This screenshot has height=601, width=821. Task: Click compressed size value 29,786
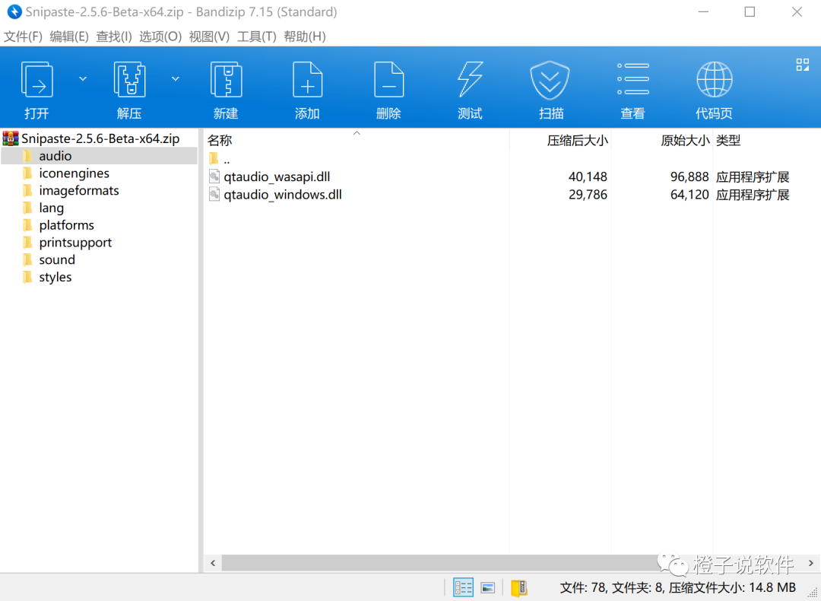tap(588, 195)
